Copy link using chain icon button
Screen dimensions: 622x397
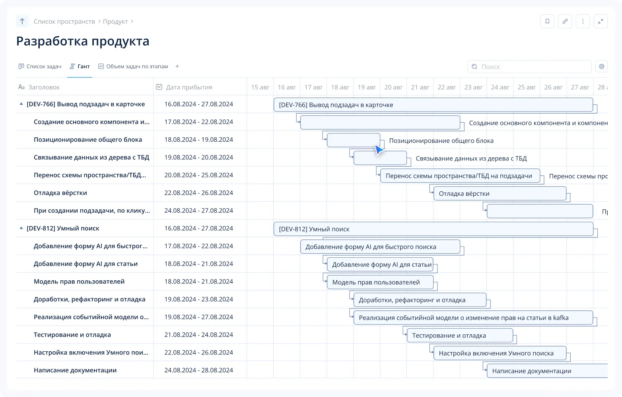(x=565, y=21)
